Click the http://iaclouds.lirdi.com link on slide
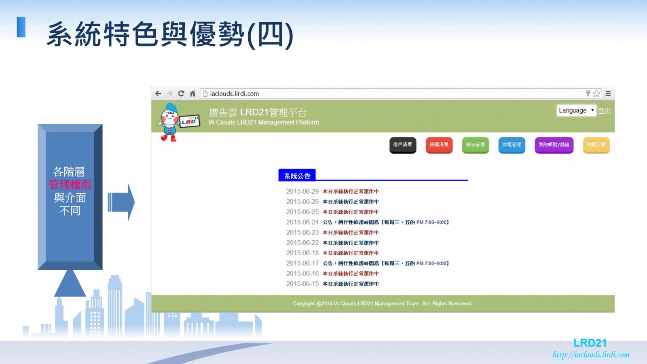 point(591,355)
